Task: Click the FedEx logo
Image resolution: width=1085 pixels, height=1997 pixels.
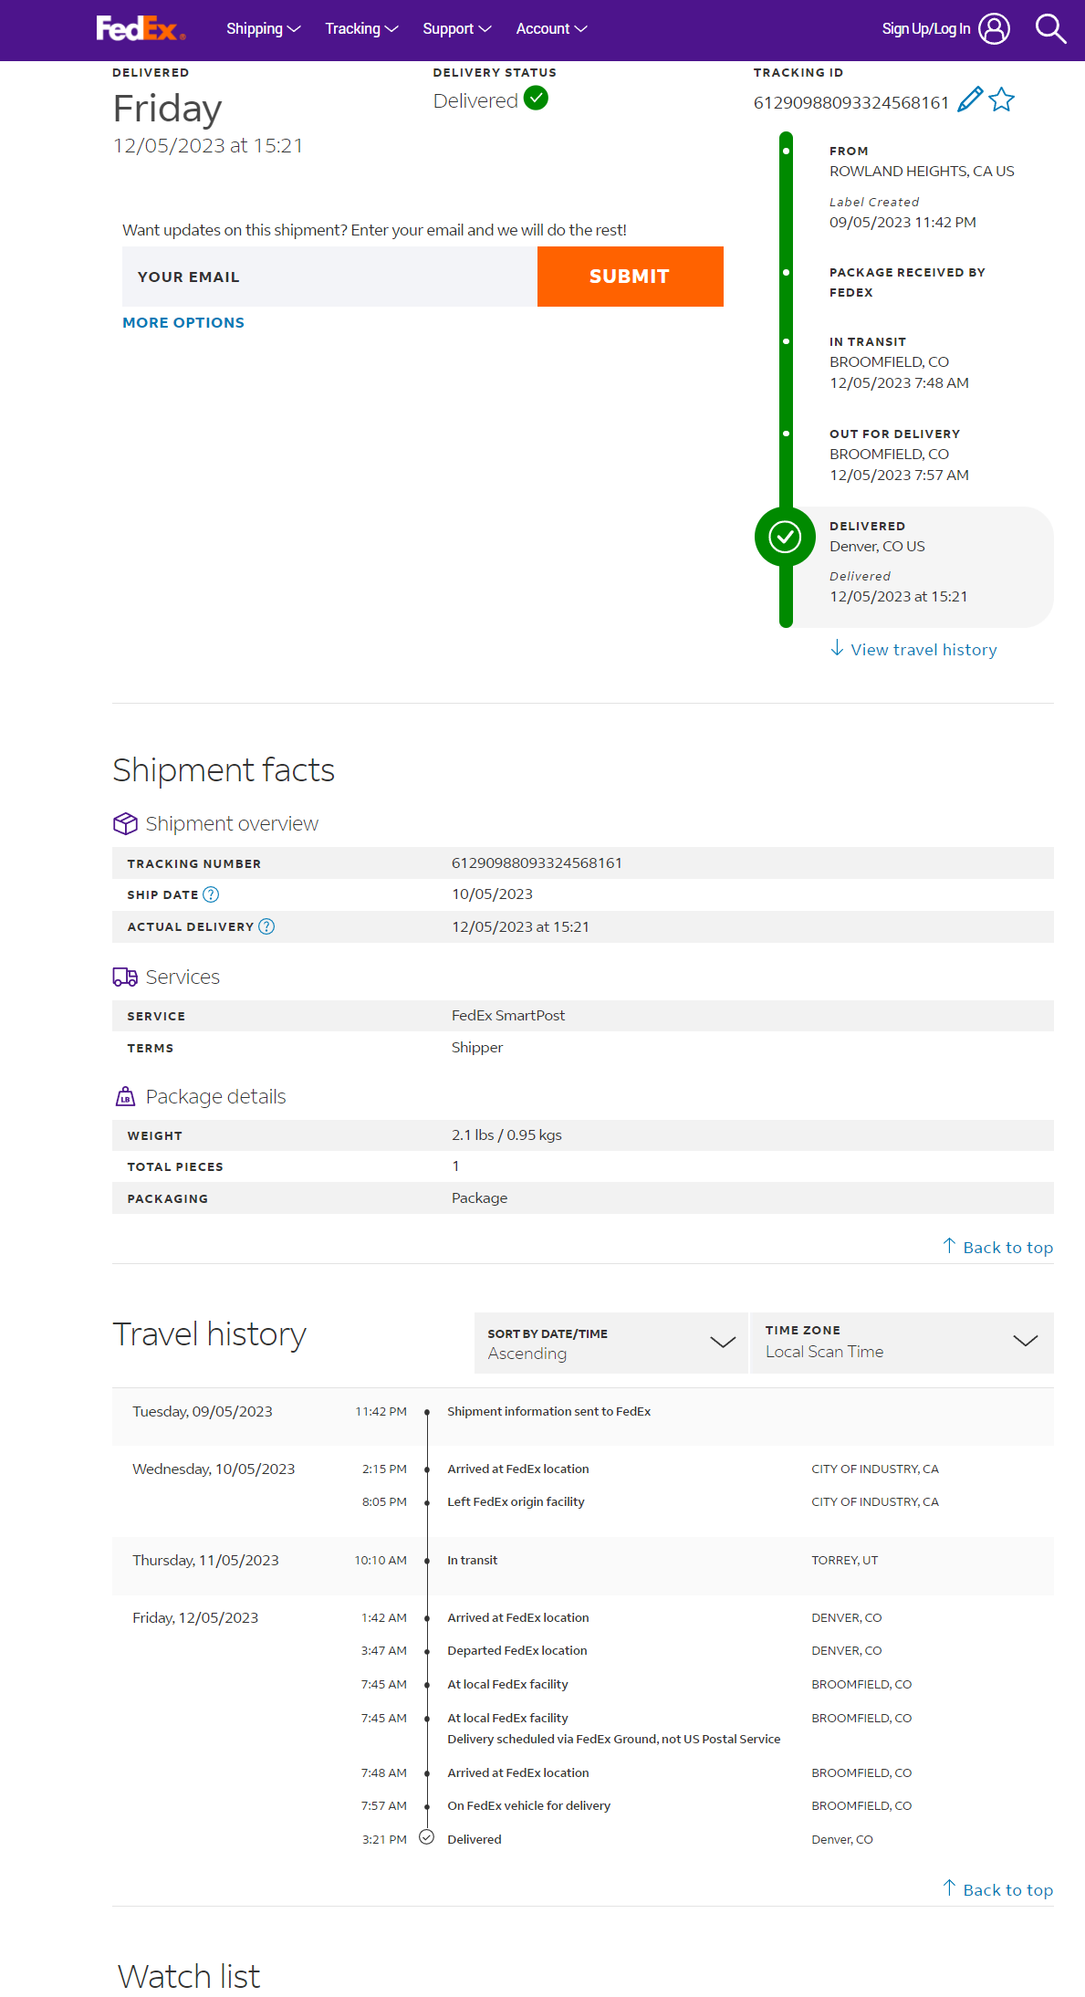Action: point(141,29)
